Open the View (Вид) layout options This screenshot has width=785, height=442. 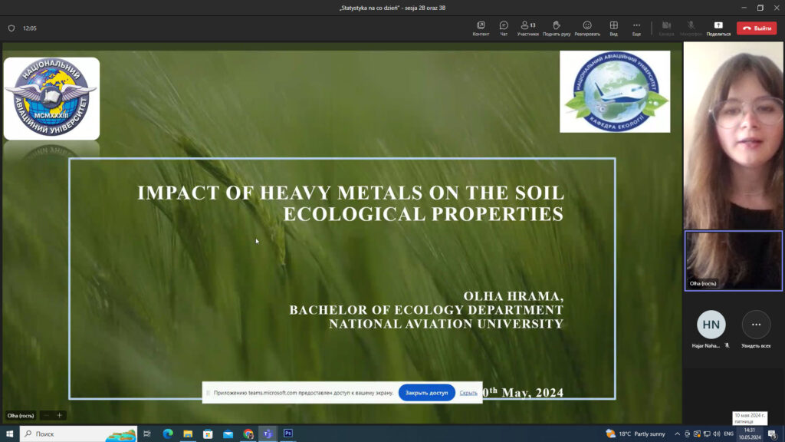(613, 28)
